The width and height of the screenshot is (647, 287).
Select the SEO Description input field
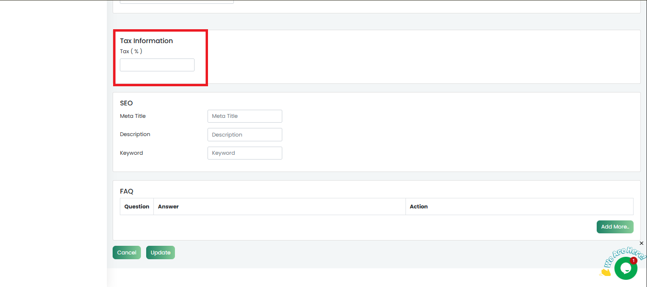pos(244,135)
